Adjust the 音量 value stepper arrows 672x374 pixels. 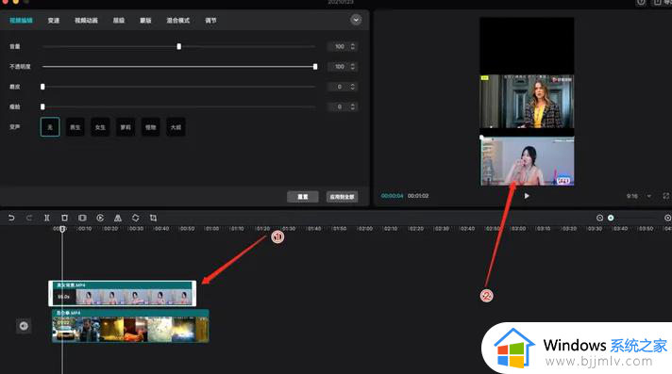click(x=353, y=46)
